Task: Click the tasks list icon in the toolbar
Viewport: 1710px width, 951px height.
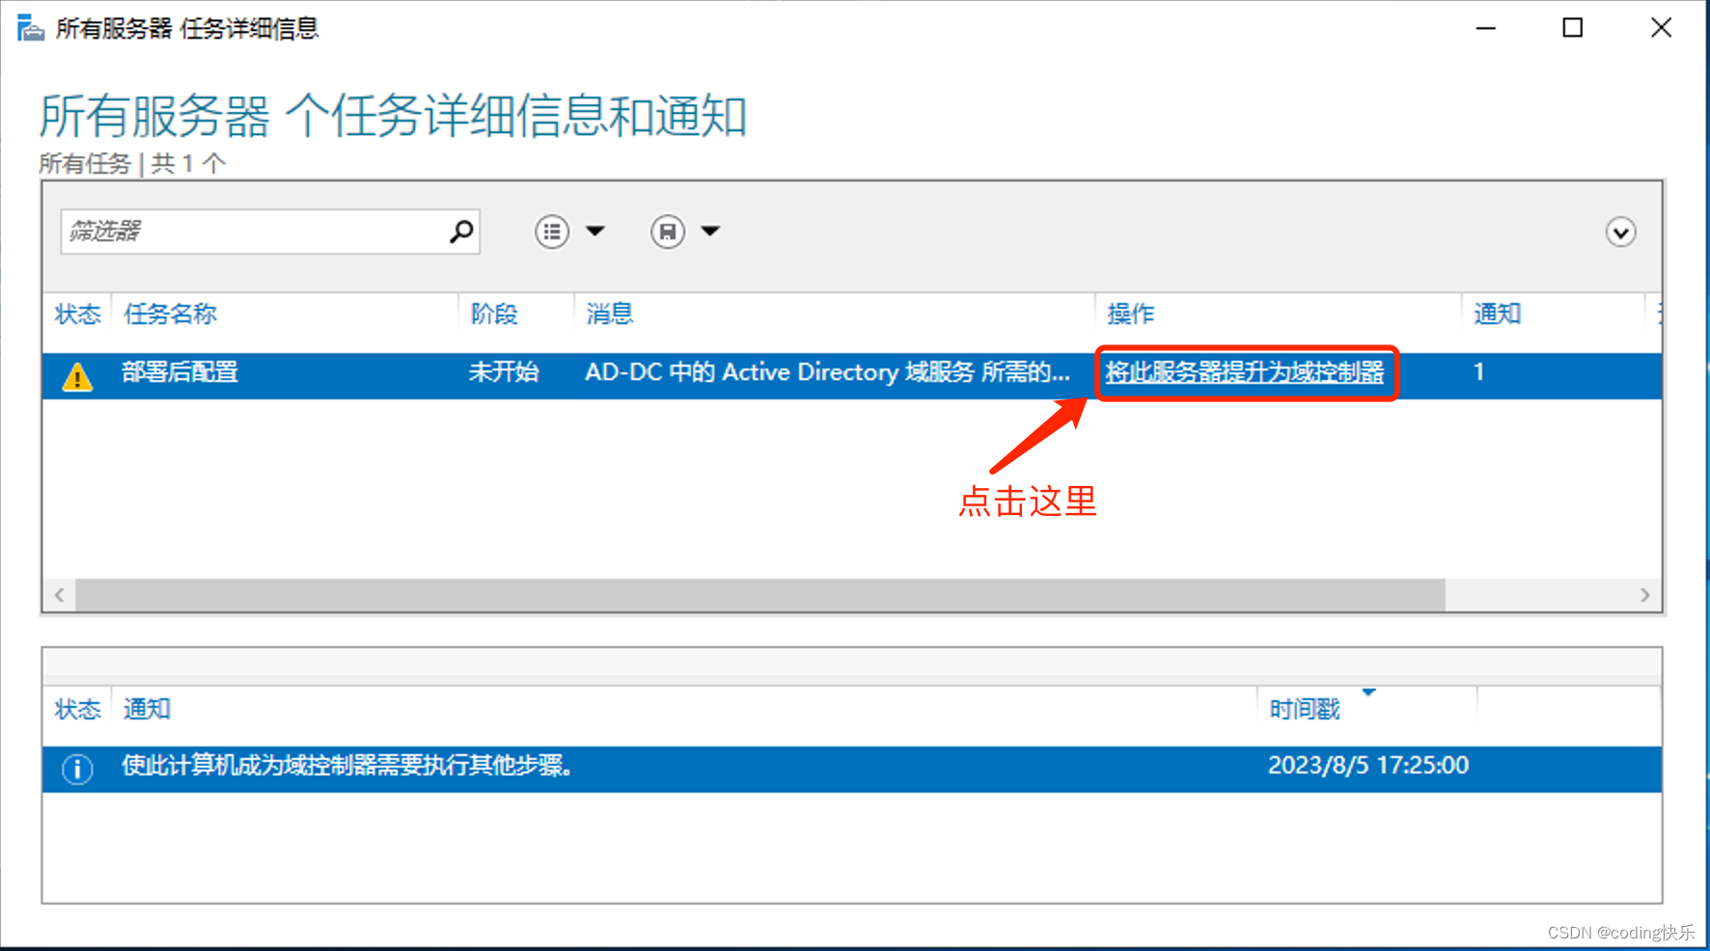Action: point(551,231)
